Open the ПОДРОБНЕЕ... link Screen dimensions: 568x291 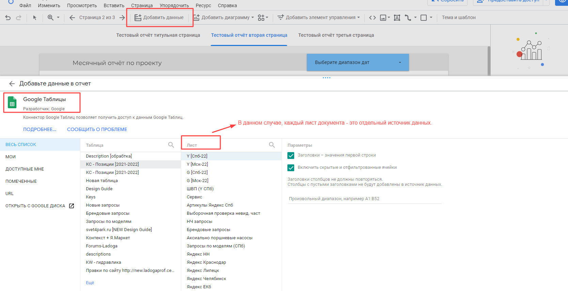(40, 130)
